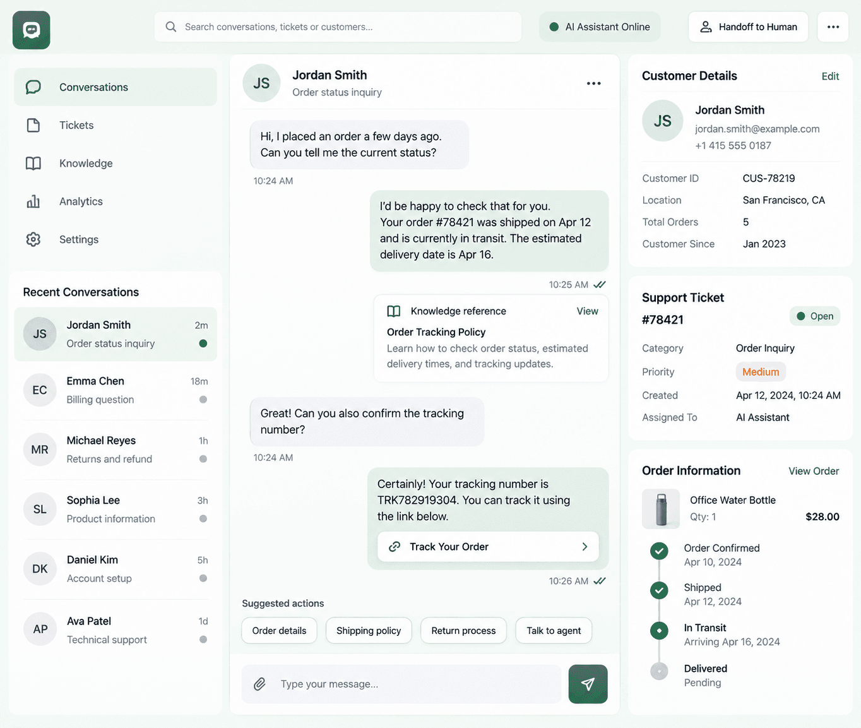Click the View Order link
This screenshot has width=861, height=728.
[814, 471]
